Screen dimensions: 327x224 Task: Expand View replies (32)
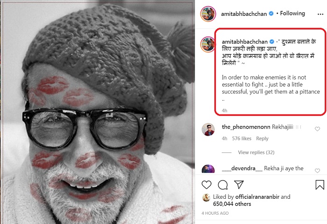pyautogui.click(x=256, y=152)
